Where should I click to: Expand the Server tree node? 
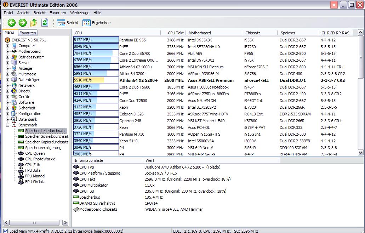pyautogui.click(x=8, y=63)
